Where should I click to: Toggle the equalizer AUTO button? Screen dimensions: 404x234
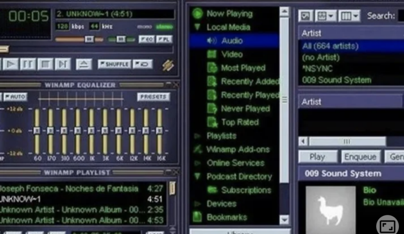coord(15,96)
